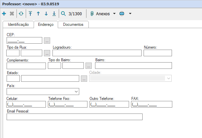The image size is (202, 138).
Task: Click the Tipo do Bairro lookup button
Action: [88, 66]
